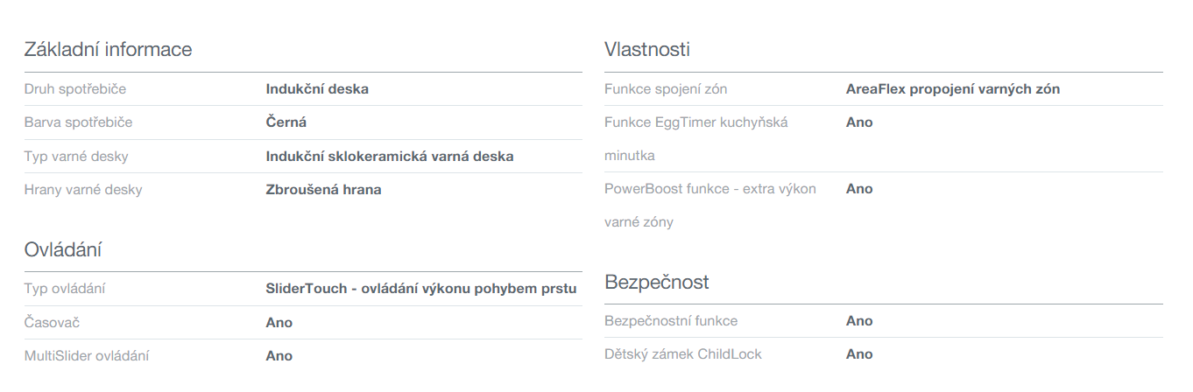Click the "Funkce EggTimer kuchyňská minutka" label

[x=695, y=122]
